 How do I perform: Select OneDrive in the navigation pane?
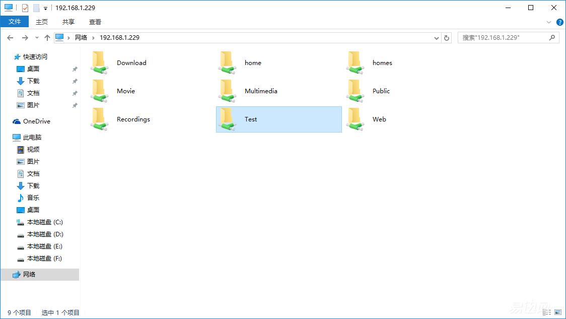pyautogui.click(x=36, y=121)
